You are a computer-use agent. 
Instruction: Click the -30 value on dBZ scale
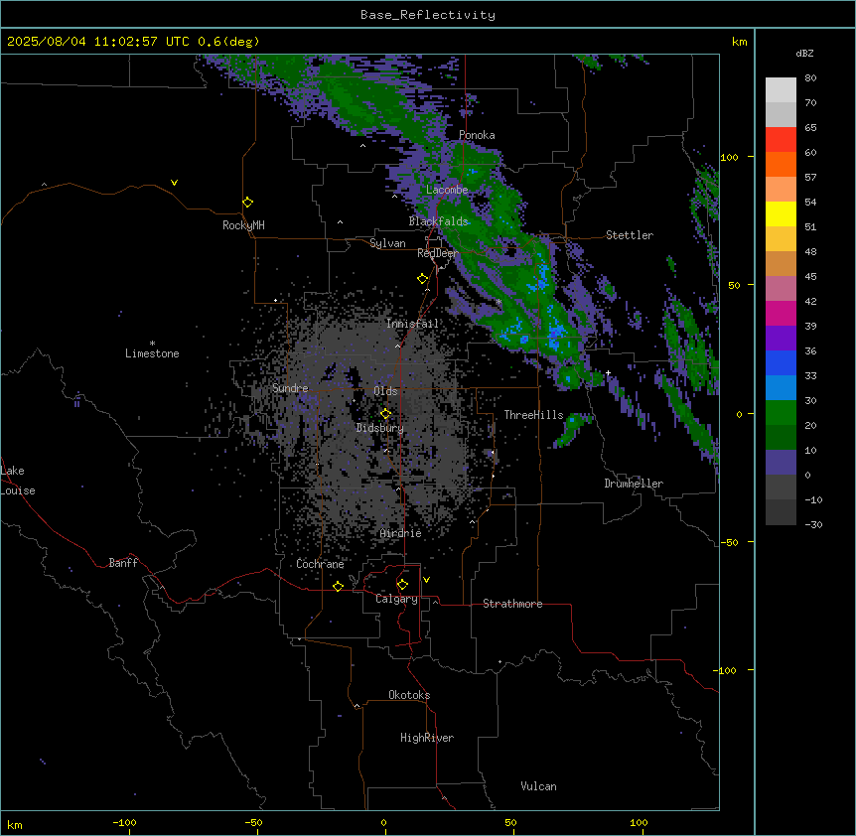click(x=813, y=525)
